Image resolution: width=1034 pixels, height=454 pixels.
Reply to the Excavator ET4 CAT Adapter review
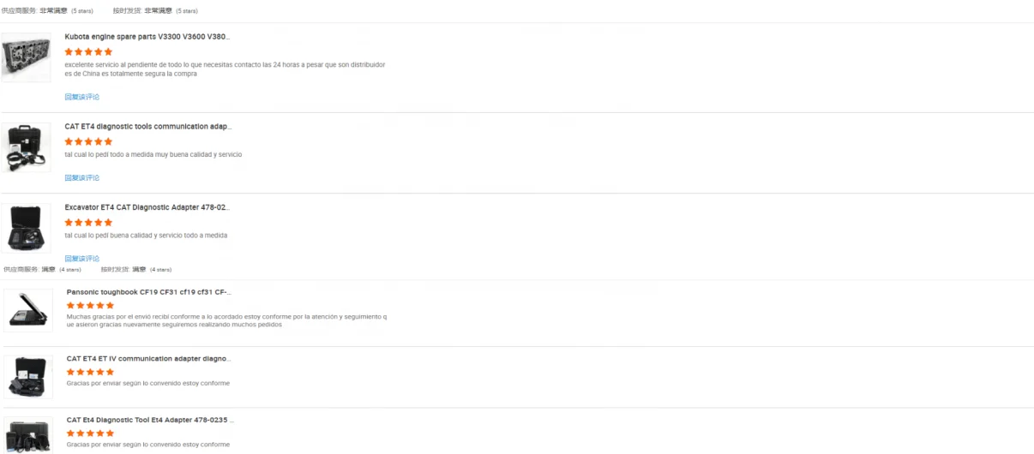point(81,259)
